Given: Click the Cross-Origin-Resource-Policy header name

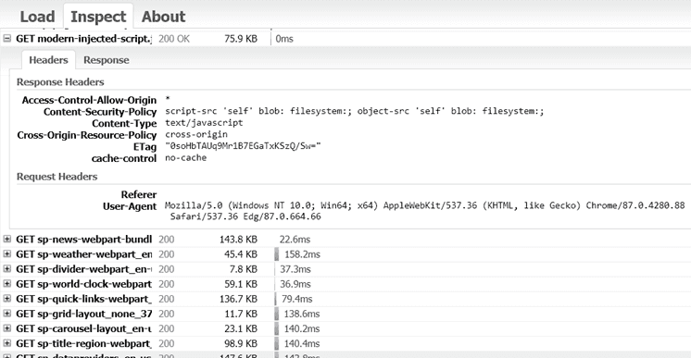Looking at the screenshot, I should (x=87, y=135).
